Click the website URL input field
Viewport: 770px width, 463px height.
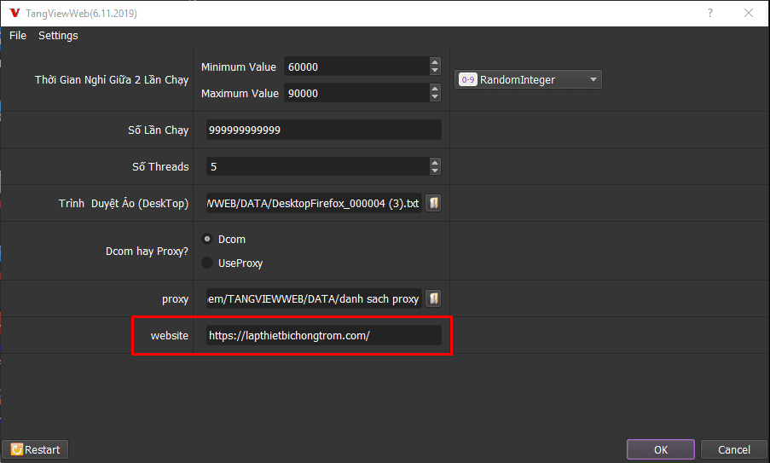323,336
